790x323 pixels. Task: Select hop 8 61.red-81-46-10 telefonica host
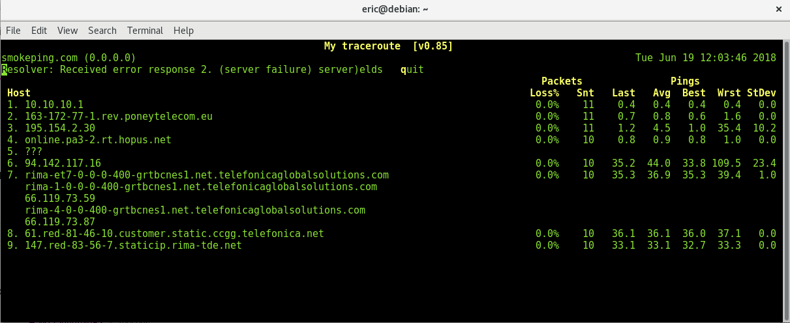tap(174, 234)
